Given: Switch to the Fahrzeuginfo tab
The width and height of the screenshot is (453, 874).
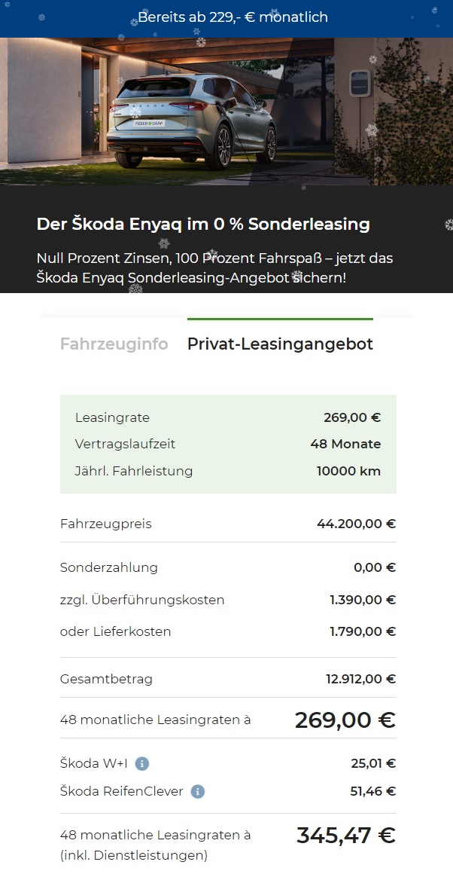Looking at the screenshot, I should 114,344.
